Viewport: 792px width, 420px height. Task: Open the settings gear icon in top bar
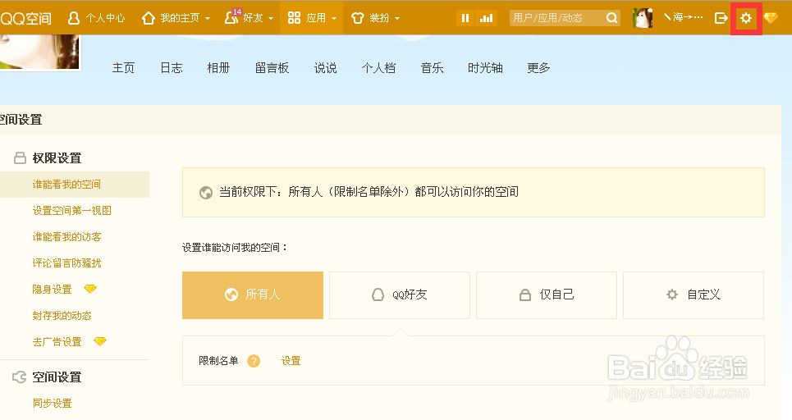point(746,18)
